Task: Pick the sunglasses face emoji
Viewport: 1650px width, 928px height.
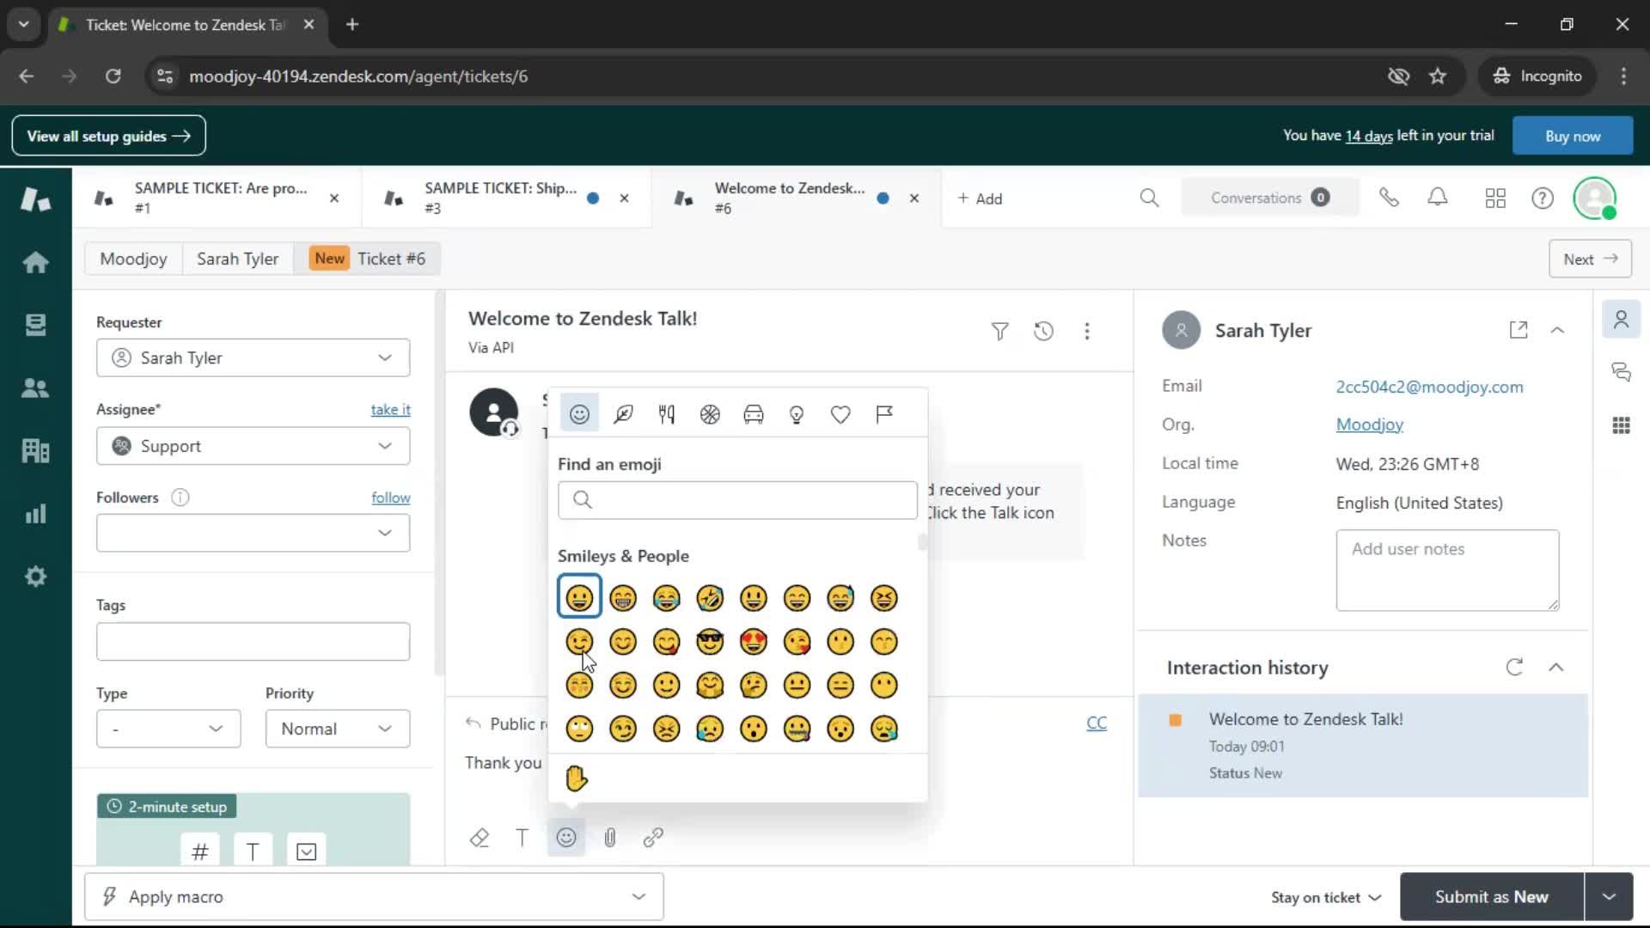Action: pyautogui.click(x=710, y=642)
